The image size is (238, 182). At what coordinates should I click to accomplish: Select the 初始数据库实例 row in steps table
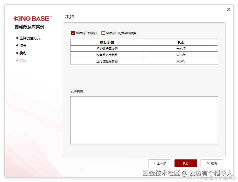(107, 48)
